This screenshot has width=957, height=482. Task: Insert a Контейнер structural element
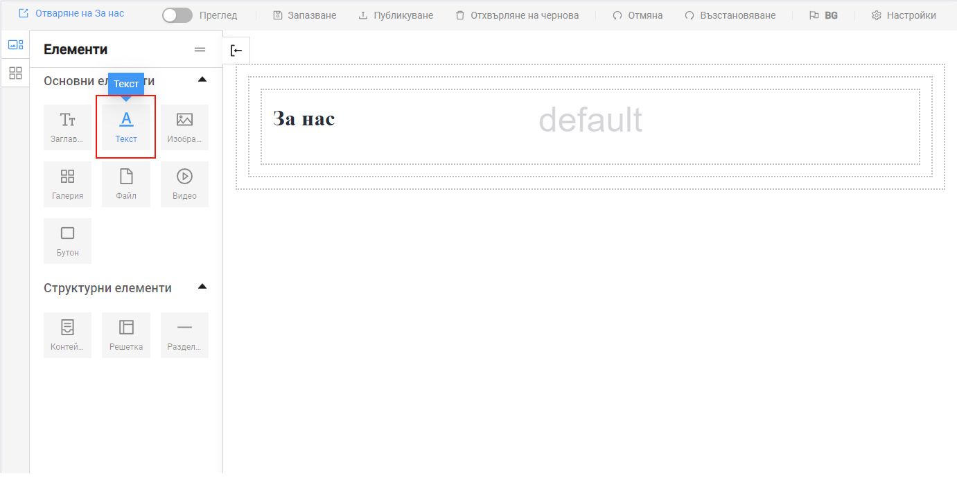[67, 334]
